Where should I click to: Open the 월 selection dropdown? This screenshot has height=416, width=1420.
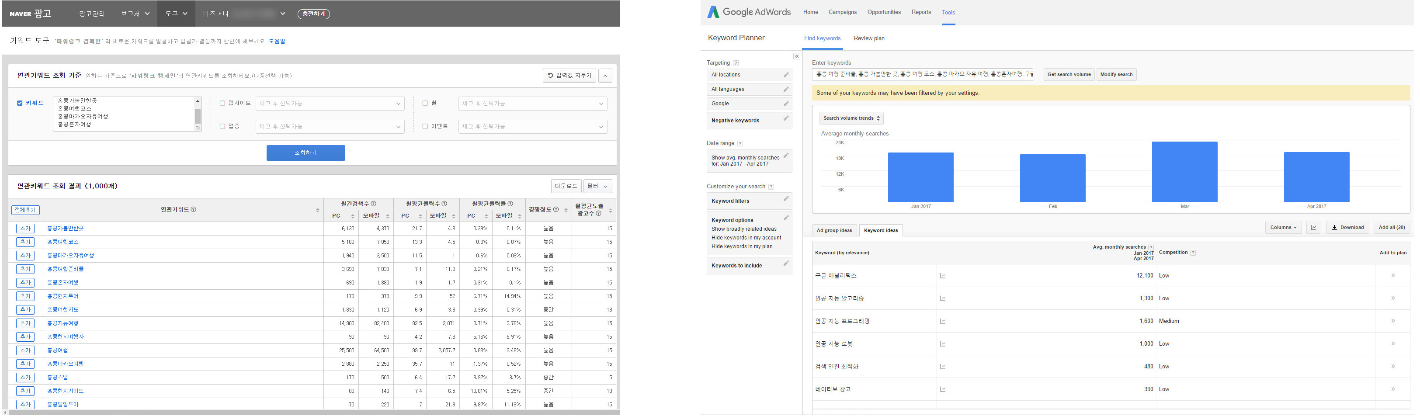532,104
